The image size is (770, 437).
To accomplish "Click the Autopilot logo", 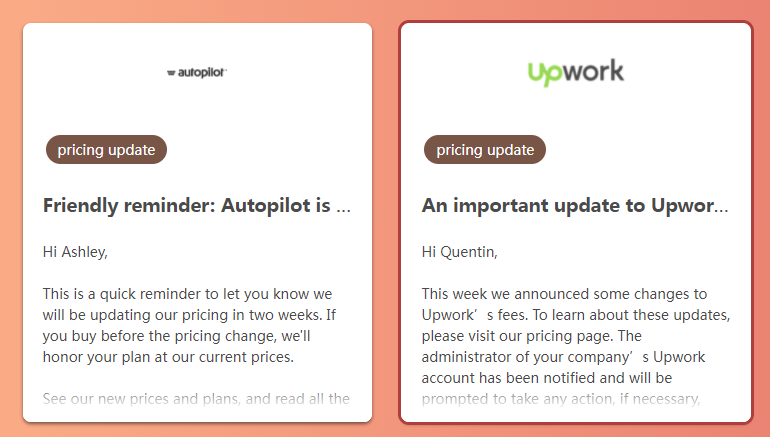I will pos(197,73).
